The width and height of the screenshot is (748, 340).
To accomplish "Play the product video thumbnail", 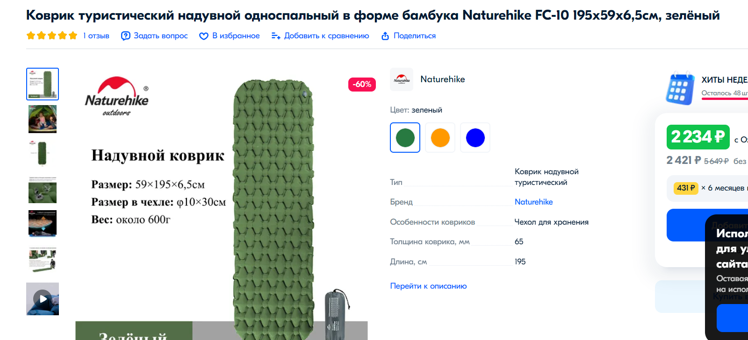I will [43, 299].
